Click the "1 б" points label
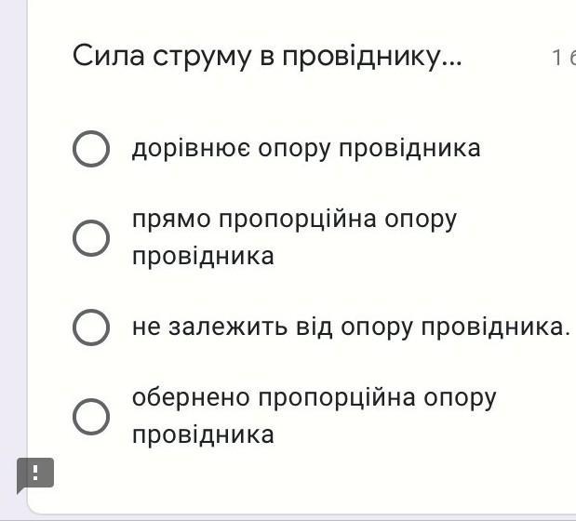The height and width of the screenshot is (521, 576). (563, 59)
